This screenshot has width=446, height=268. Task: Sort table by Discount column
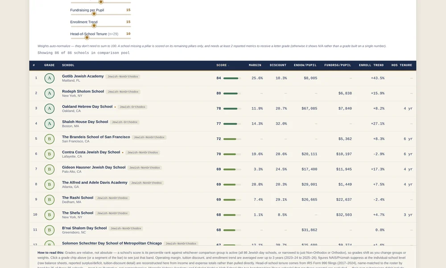click(278, 65)
